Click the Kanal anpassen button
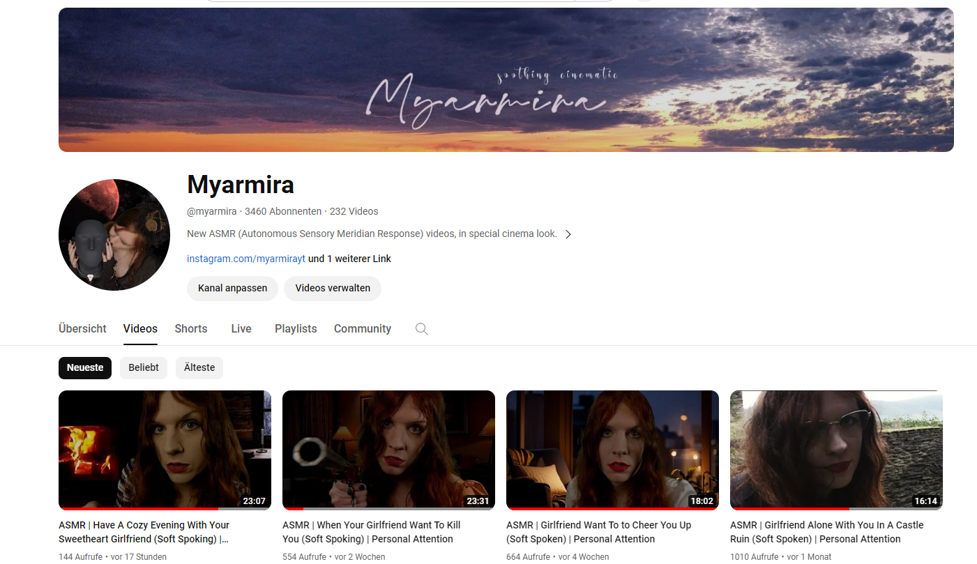Image resolution: width=977 pixels, height=564 pixels. [232, 289]
